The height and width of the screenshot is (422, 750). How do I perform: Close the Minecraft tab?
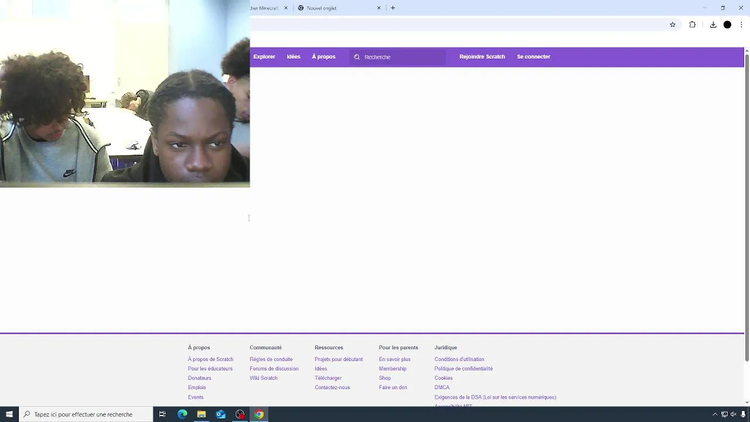click(x=286, y=8)
